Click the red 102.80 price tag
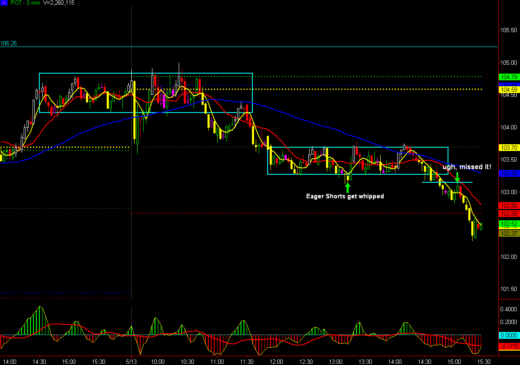The image size is (520, 365). 509,206
